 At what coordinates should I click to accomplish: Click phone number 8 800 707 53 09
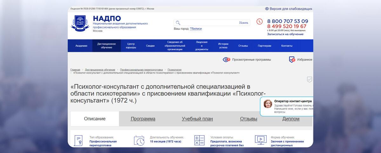tap(288, 21)
